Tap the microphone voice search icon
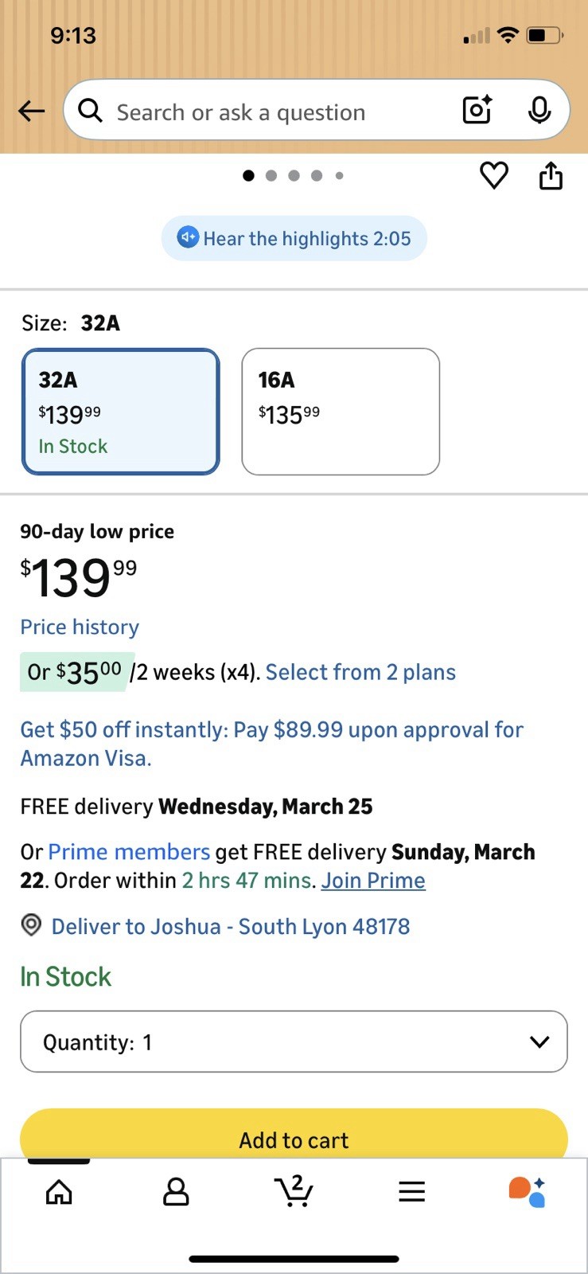588x1274 pixels. click(539, 110)
